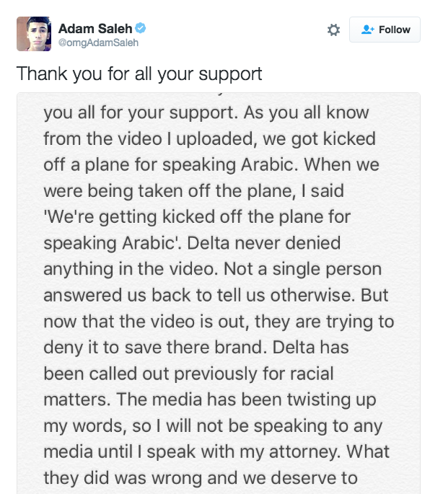Click 'answered us back to tell us otherwise' line
Image resolution: width=443 pixels, height=494 pixels.
199,296
